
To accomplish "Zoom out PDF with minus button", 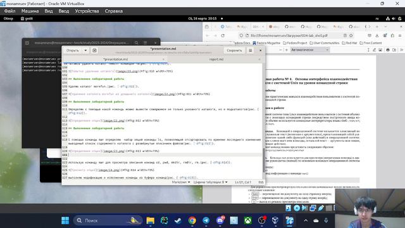I will coord(281,50).
